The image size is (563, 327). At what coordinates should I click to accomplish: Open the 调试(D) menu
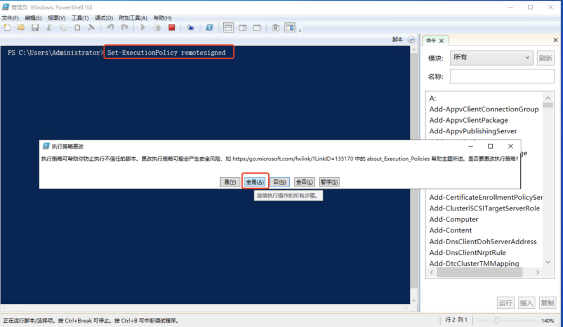[x=104, y=18]
